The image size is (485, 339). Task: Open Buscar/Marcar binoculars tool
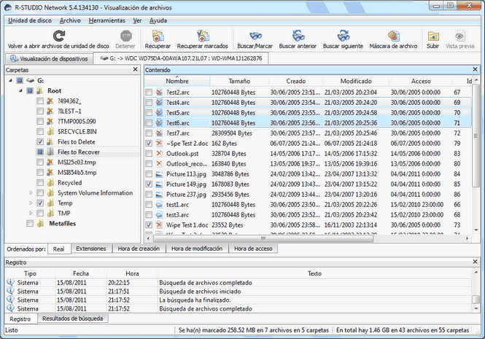click(x=255, y=36)
